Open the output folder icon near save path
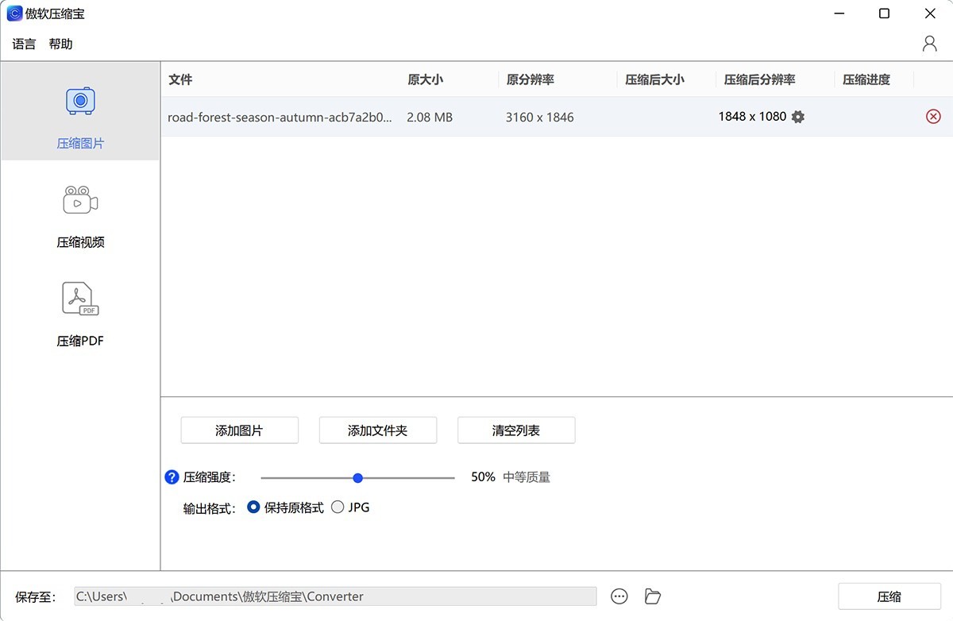Screen dimensions: 953x621 652,596
